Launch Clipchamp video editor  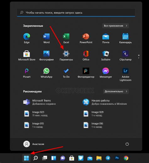[x=125, y=55]
